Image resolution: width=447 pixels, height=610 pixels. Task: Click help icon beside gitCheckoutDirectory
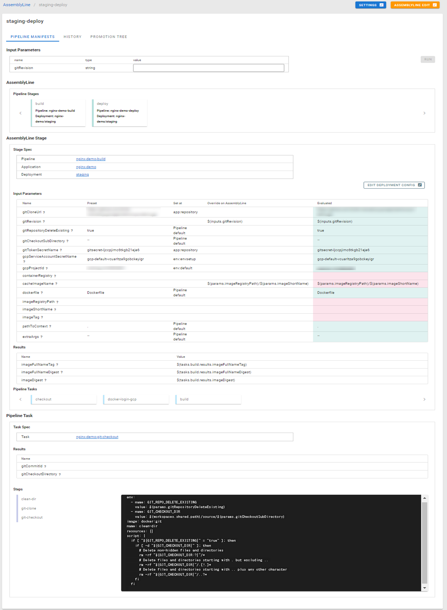click(60, 474)
